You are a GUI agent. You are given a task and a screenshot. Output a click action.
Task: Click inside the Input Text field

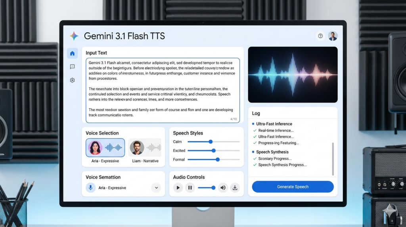163,90
